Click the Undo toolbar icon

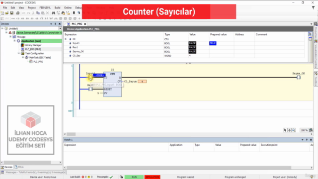coord(24,13)
